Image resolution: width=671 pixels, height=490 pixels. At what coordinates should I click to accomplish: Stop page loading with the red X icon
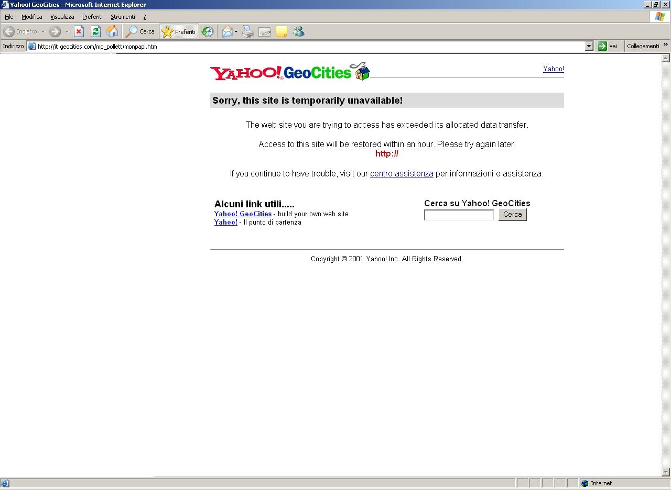79,31
